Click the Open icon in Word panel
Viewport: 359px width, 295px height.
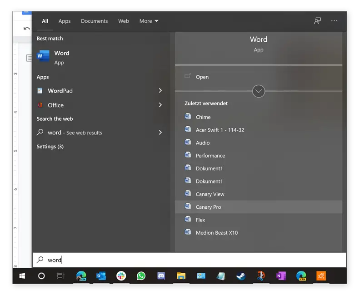(188, 76)
